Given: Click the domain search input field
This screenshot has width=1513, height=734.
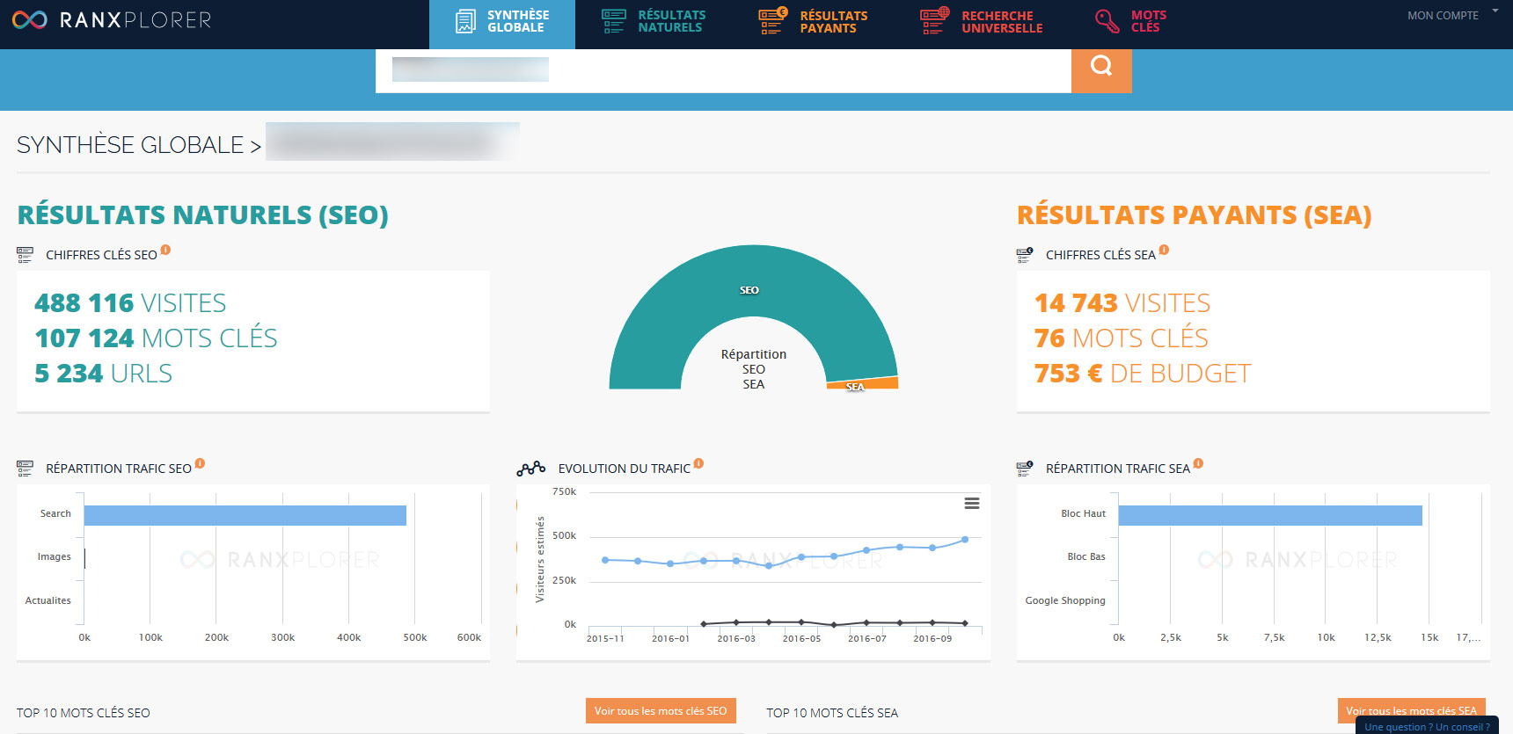Looking at the screenshot, I should click(723, 70).
